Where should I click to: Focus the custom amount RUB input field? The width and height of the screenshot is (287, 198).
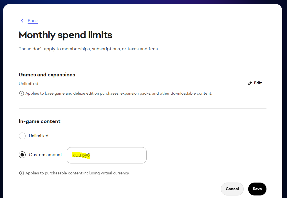coord(118,155)
